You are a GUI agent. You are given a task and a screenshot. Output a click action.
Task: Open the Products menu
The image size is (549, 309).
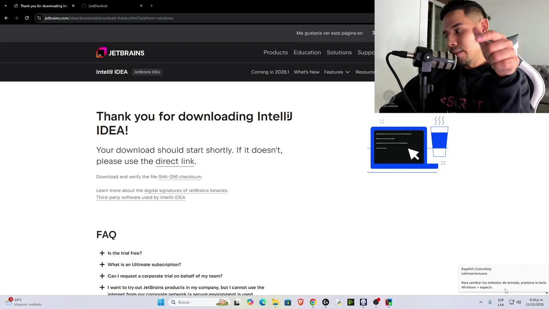275,52
